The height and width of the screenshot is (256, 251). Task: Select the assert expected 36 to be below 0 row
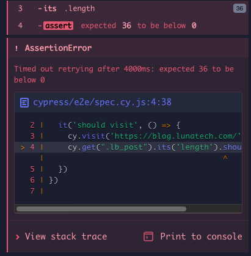tap(128, 26)
